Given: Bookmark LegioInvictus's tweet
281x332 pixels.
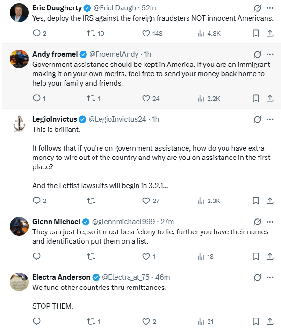Looking at the screenshot, I should point(256,201).
